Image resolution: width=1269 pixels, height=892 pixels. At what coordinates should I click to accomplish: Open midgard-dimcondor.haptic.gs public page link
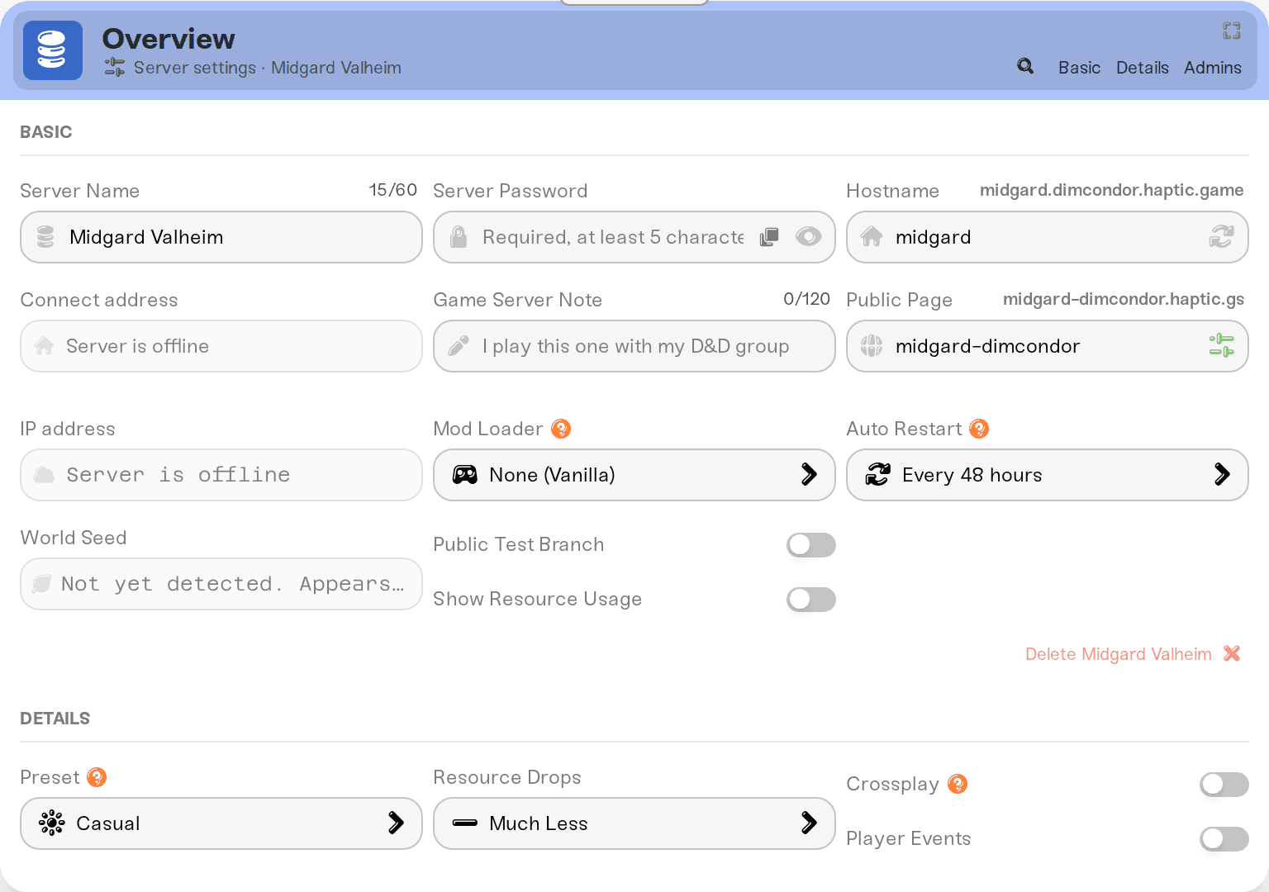(1123, 299)
